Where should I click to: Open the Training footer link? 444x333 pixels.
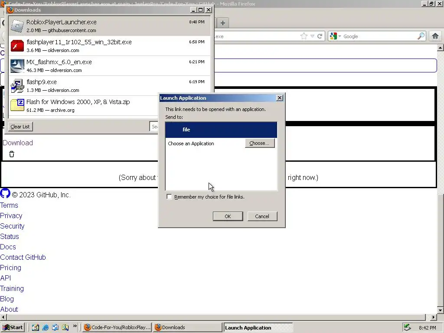12,288
